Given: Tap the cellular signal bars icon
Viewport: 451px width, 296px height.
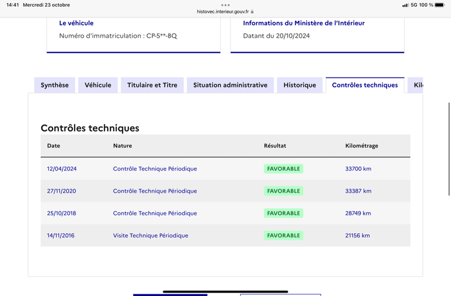Looking at the screenshot, I should point(405,5).
